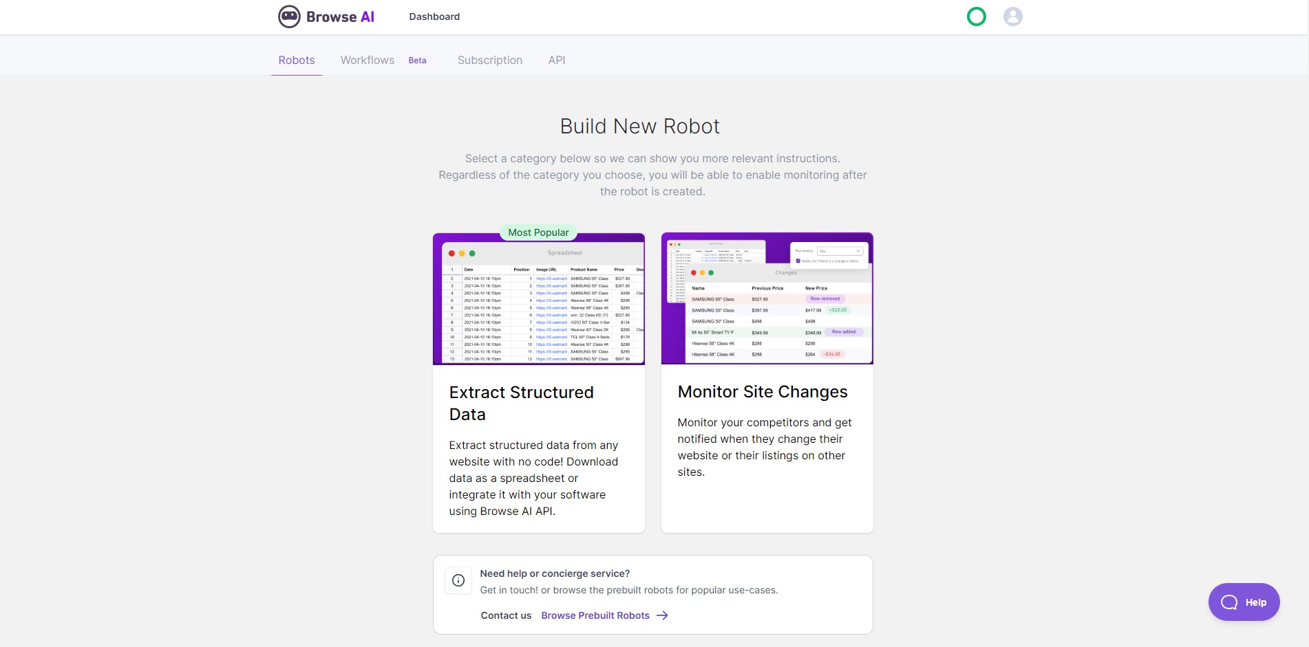The image size is (1309, 647).
Task: Click the Beta badge next to Workflows
Action: pyautogui.click(x=417, y=61)
